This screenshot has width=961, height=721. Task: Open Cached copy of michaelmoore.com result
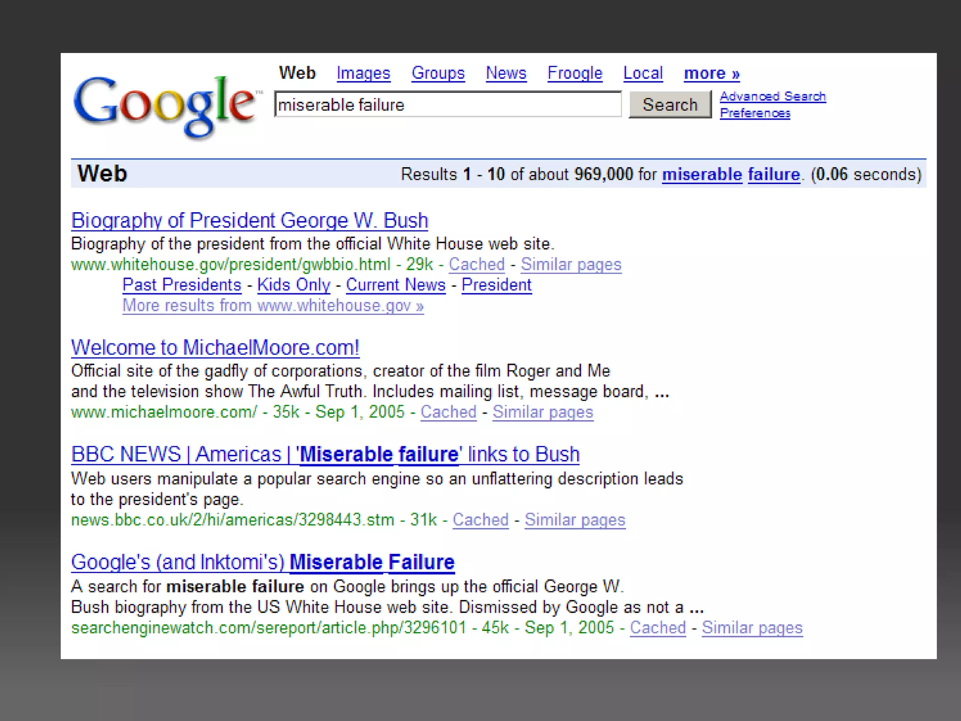pos(448,412)
